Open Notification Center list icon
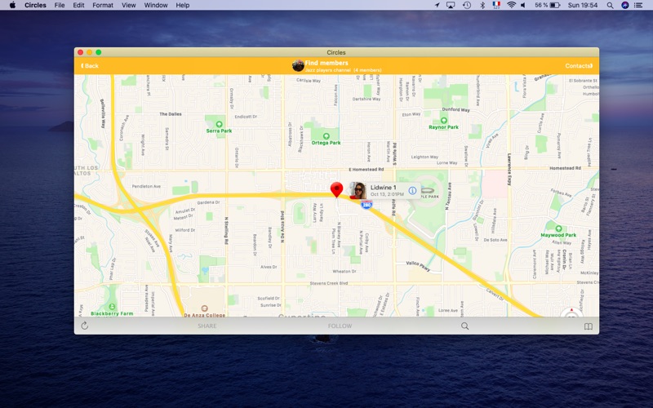653x408 pixels. [638, 5]
